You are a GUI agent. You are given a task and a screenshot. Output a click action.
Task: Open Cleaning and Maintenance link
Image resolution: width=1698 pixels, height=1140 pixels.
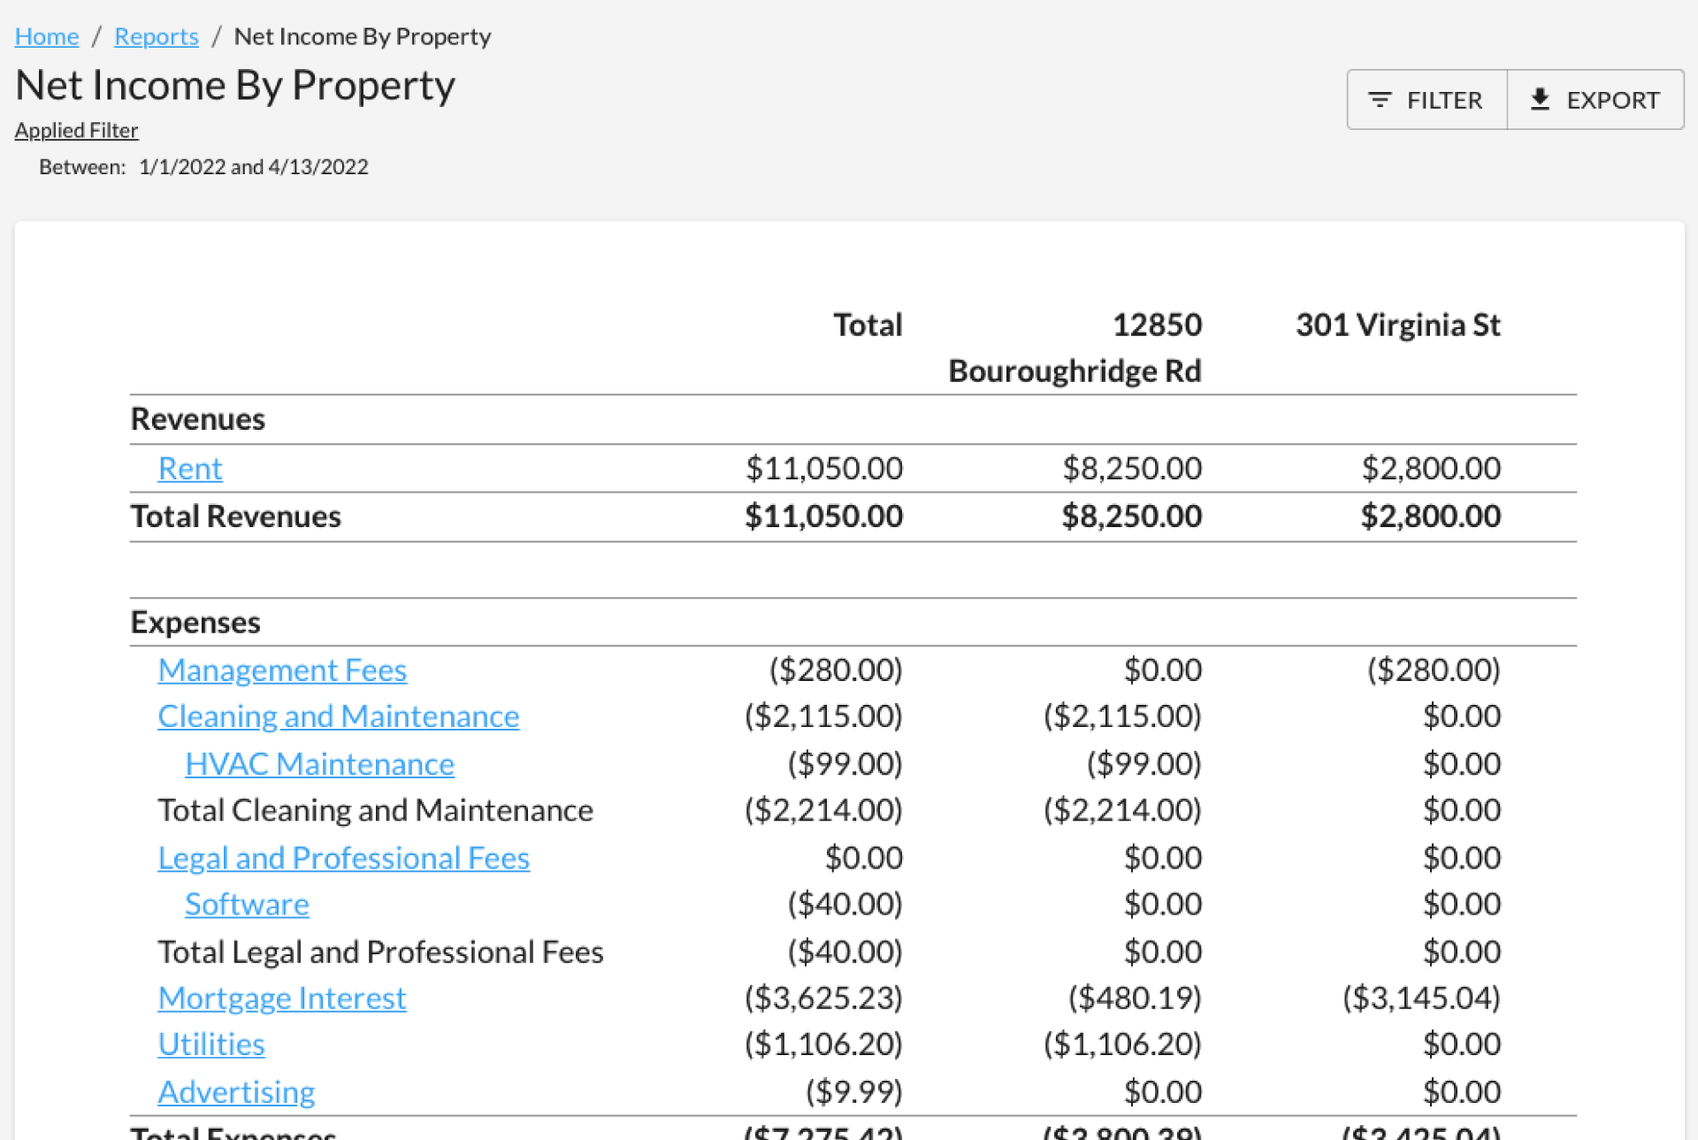[338, 715]
